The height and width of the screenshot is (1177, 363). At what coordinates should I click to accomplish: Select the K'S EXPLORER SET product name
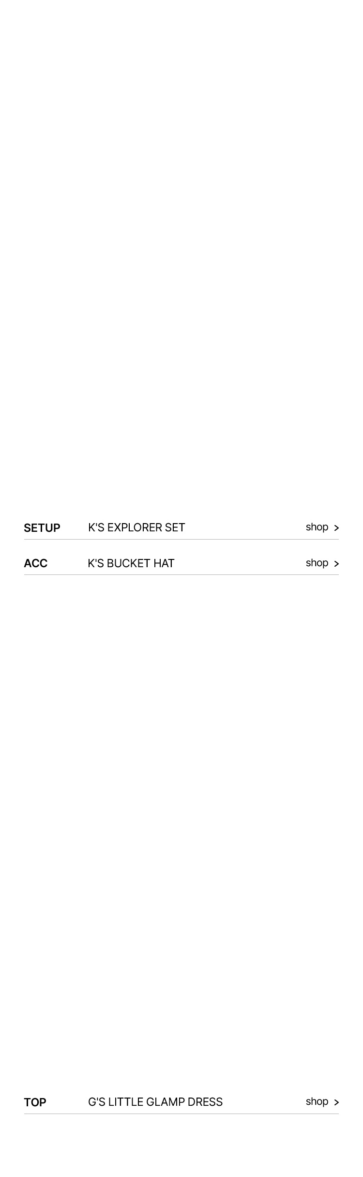[136, 527]
